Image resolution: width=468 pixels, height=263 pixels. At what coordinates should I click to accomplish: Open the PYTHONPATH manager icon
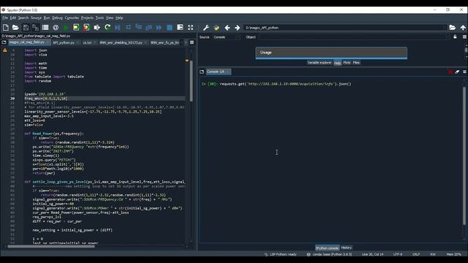coord(216,28)
